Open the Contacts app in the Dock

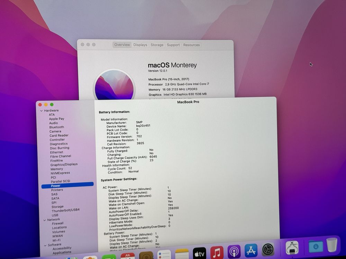[x=146, y=256]
